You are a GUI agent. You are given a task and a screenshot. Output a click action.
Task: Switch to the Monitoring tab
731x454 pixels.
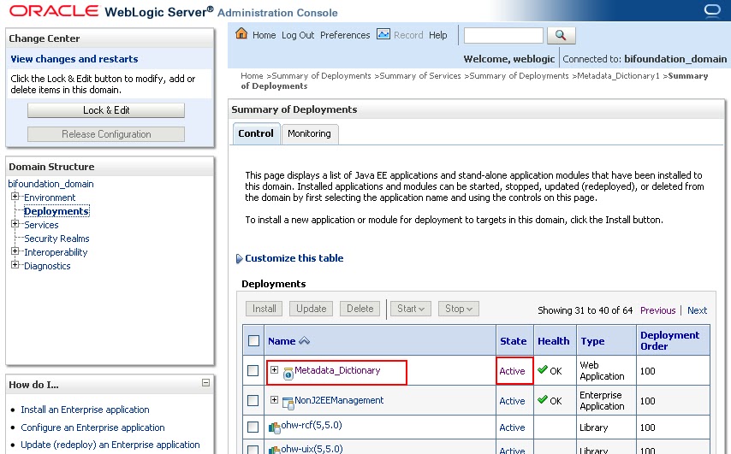pos(309,133)
